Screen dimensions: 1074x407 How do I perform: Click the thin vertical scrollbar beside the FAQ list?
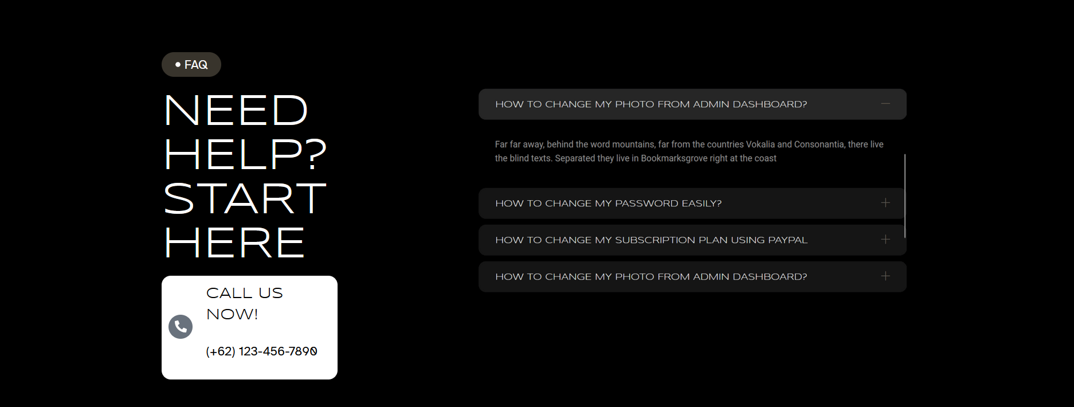click(905, 195)
